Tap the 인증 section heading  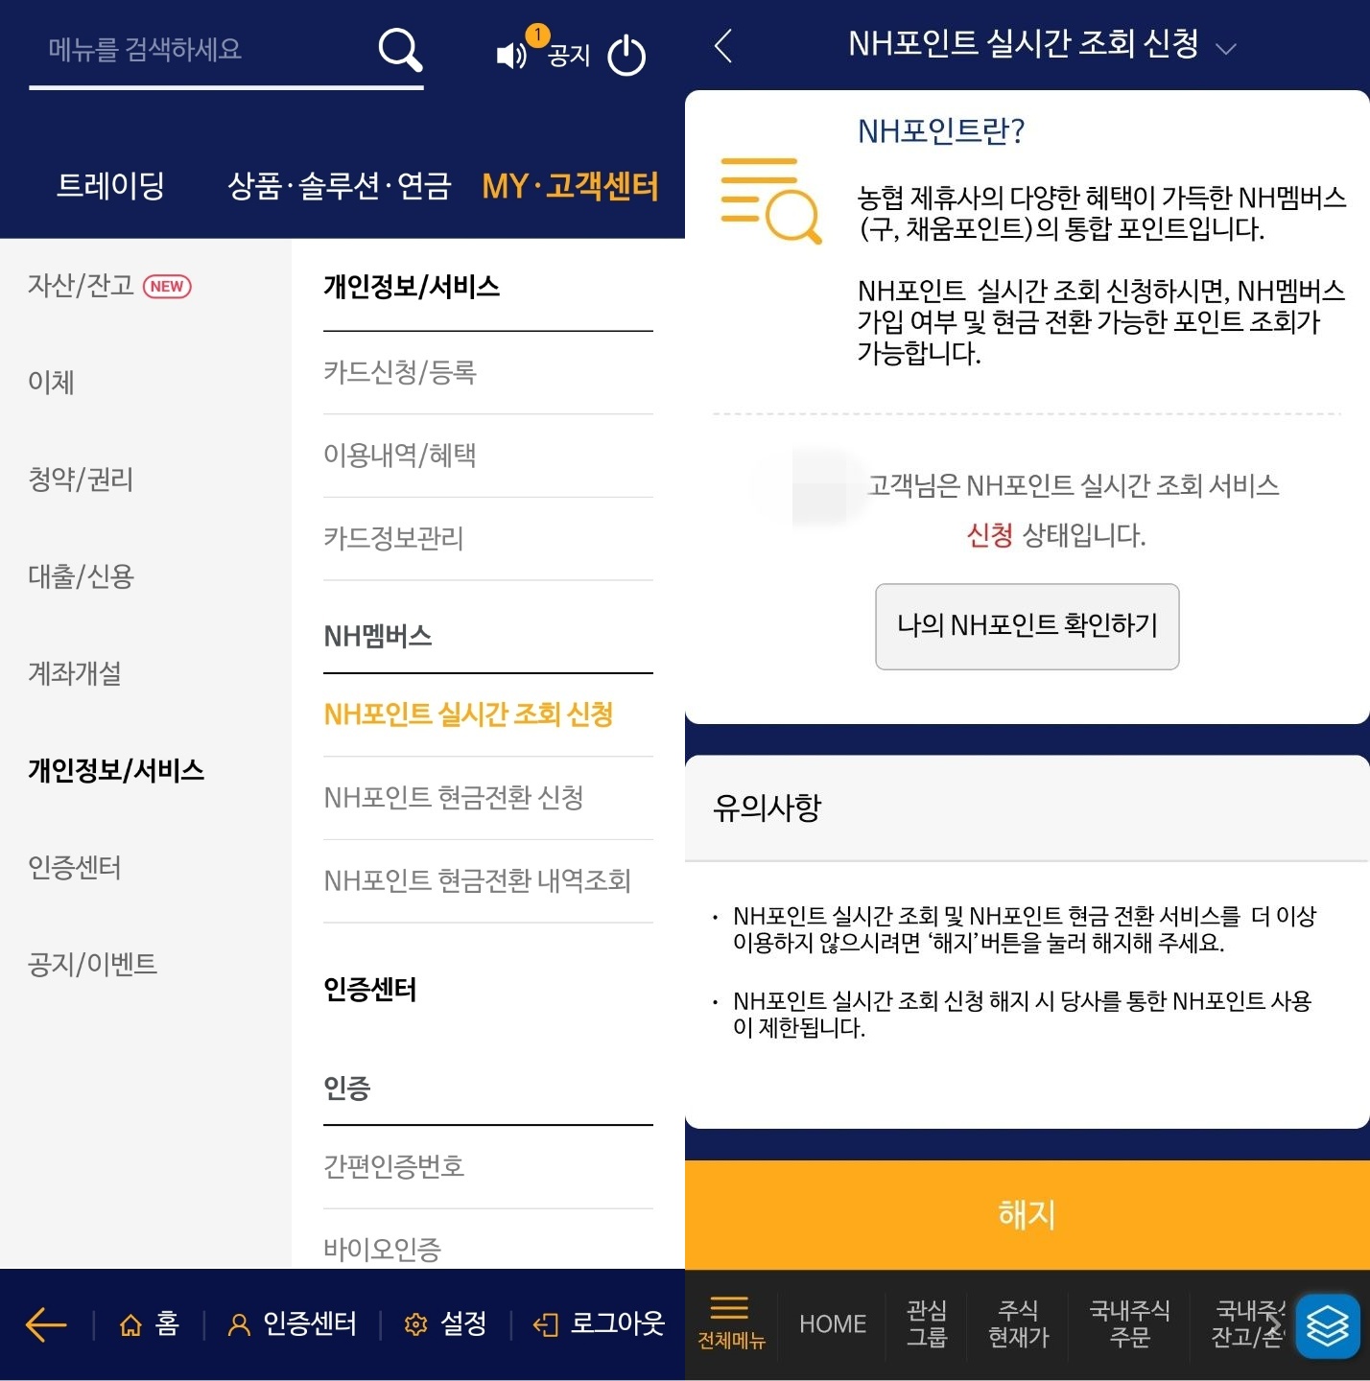point(347,1088)
